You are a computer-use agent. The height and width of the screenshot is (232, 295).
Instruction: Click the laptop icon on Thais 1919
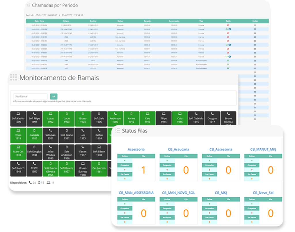18,130
